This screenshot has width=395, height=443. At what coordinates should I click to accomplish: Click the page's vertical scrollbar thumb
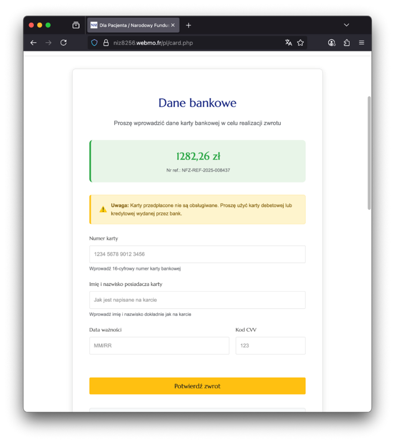[x=369, y=152]
